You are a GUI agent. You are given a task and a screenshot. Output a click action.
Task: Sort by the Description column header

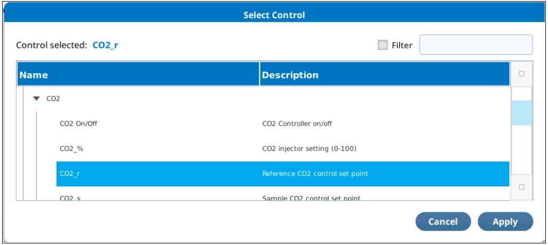click(384, 74)
